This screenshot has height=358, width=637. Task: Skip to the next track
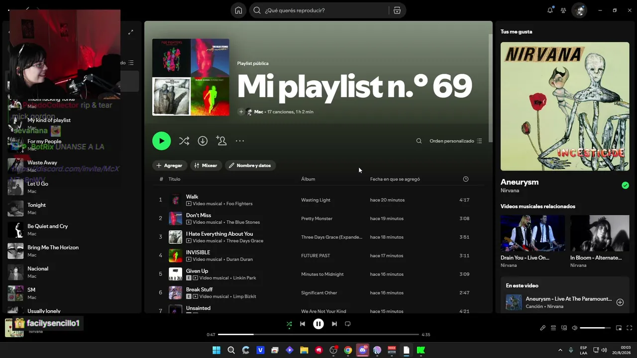click(334, 324)
